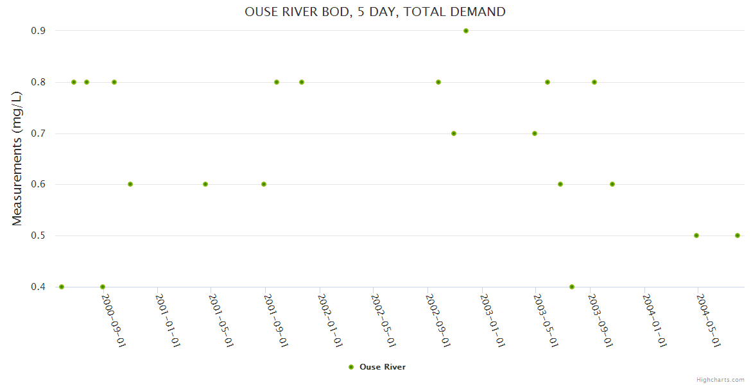
Task: Select the 0.4 point just before 2000-09-01
Action: click(x=103, y=287)
